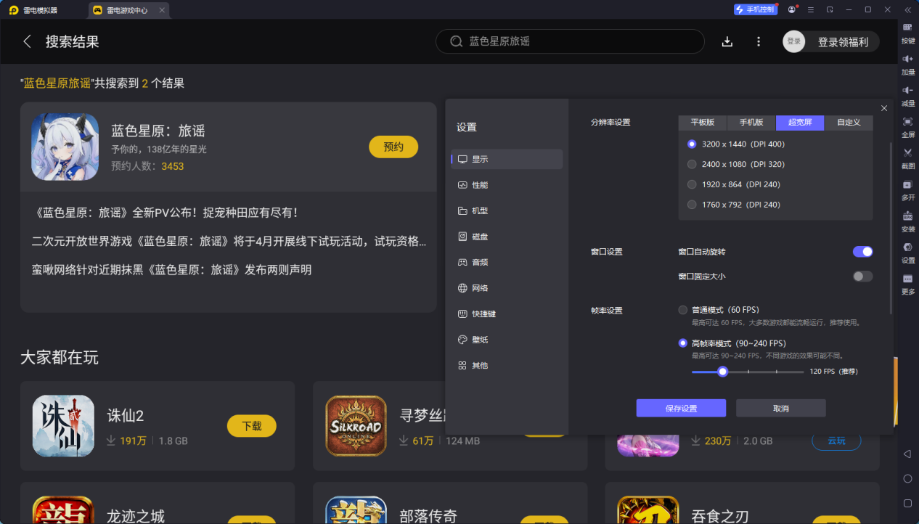Screen dimensions: 919x524
Task: Click the user account icon in title bar
Action: coord(792,9)
